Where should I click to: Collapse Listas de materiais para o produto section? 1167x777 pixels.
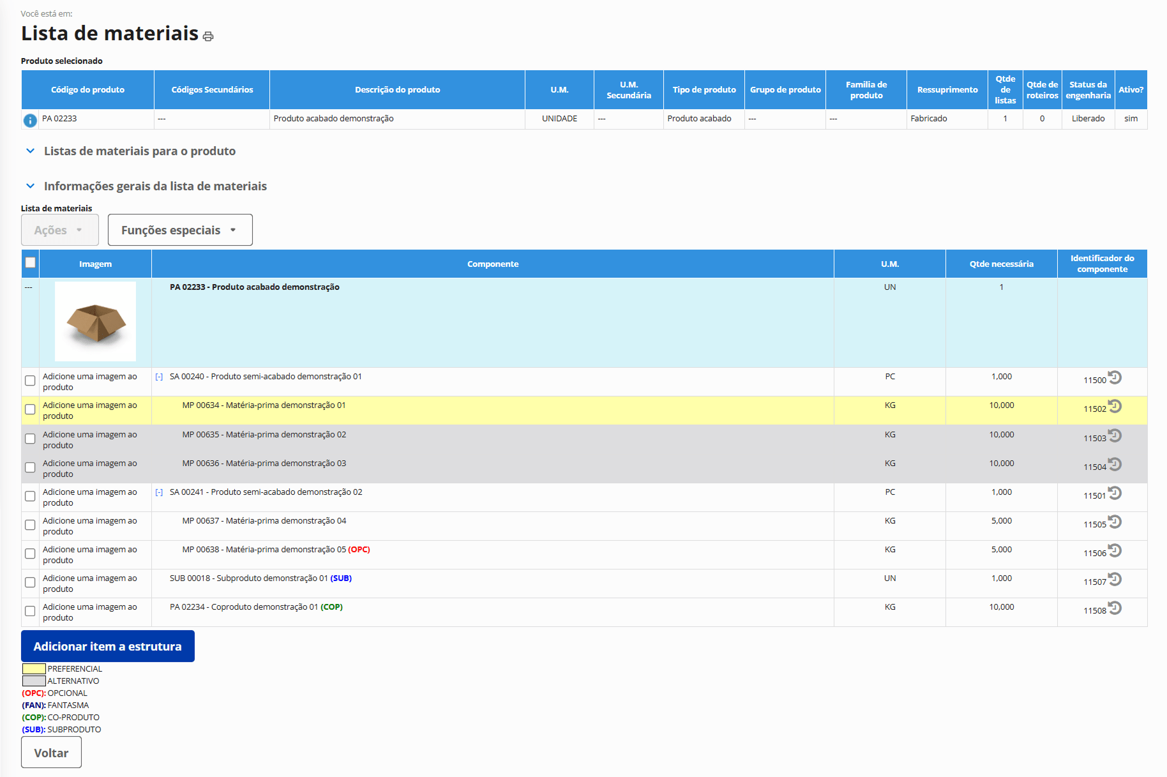[x=30, y=151]
